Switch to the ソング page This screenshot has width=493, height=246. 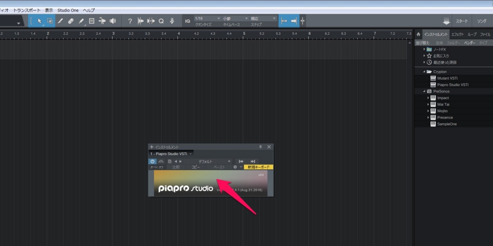(x=481, y=21)
